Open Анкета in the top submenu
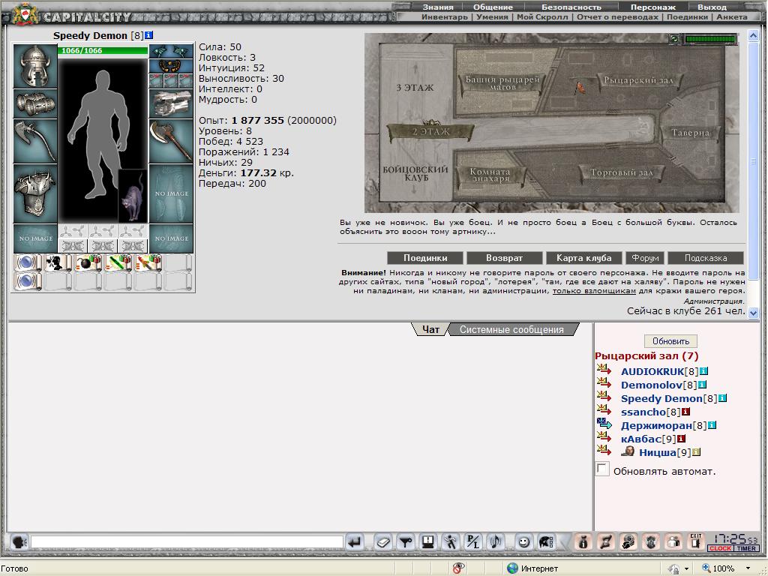Viewport: 768px width, 576px height. (732, 16)
